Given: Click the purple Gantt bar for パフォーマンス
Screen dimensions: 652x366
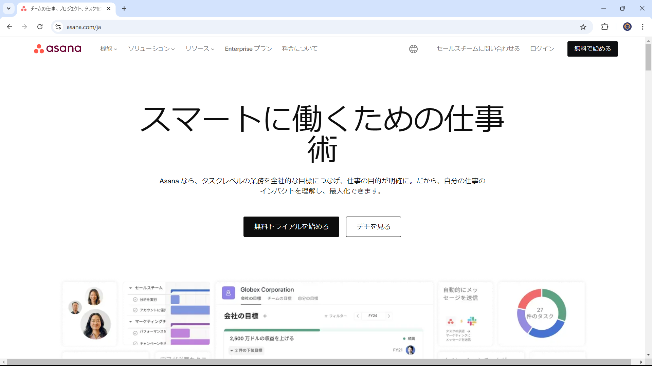Looking at the screenshot, I should click(180, 333).
